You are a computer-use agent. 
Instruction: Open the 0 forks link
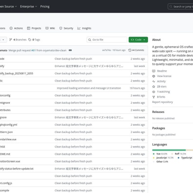(161, 97)
